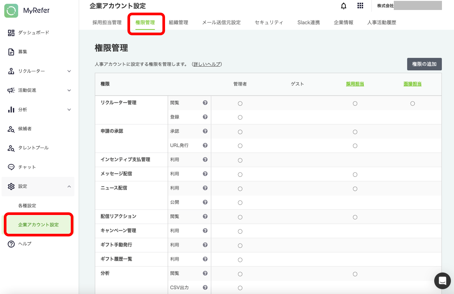Viewport: 454px width, 294px height.
Task: Select 採用担当 circle for メッセージ配信 利用
Action: (355, 174)
